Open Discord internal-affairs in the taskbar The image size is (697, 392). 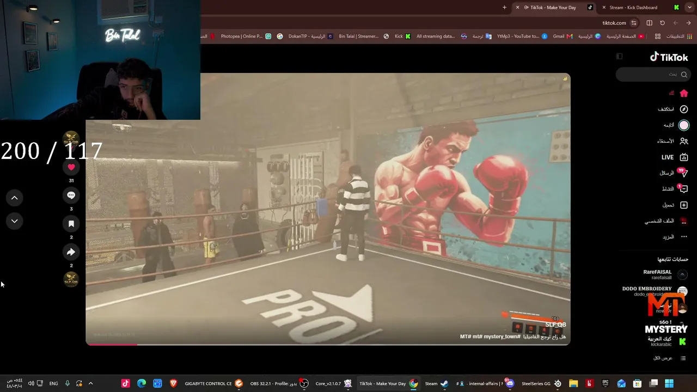pos(485,383)
